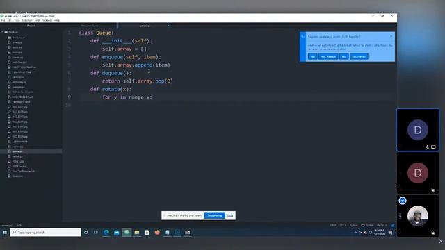Open the notification center icon
Viewport: 445px width, 250px height.
[x=391, y=233]
